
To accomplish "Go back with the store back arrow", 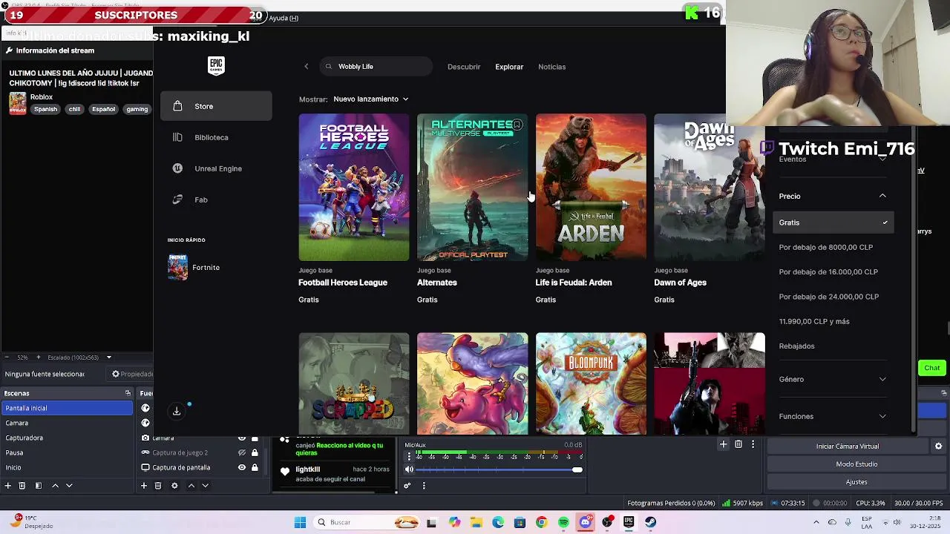I will (x=306, y=67).
